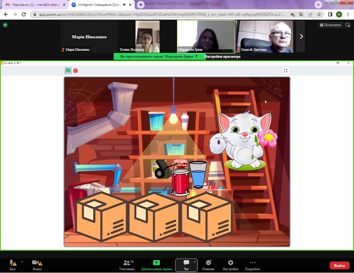Open pop-out screen icon next to Посмотреть
This screenshot has width=354, height=273.
click(348, 25)
